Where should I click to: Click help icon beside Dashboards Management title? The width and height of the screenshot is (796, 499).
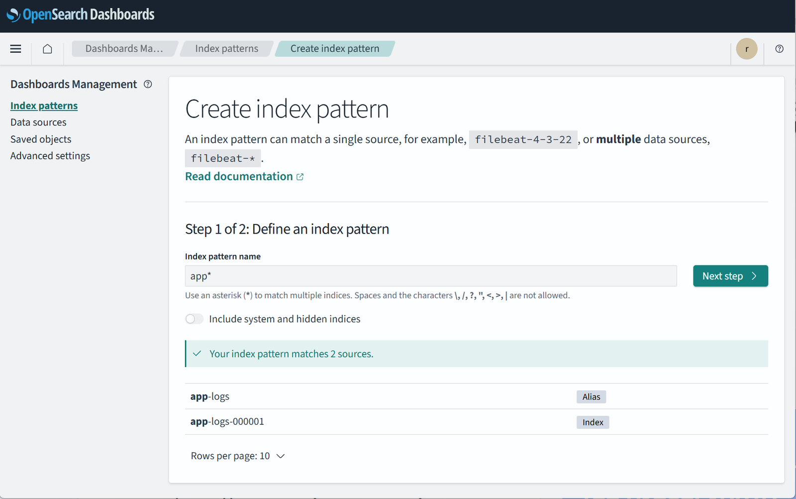click(x=148, y=84)
